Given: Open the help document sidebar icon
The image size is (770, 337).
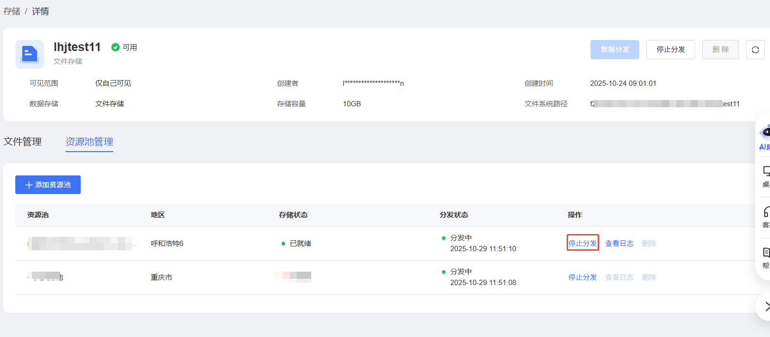Looking at the screenshot, I should (766, 253).
